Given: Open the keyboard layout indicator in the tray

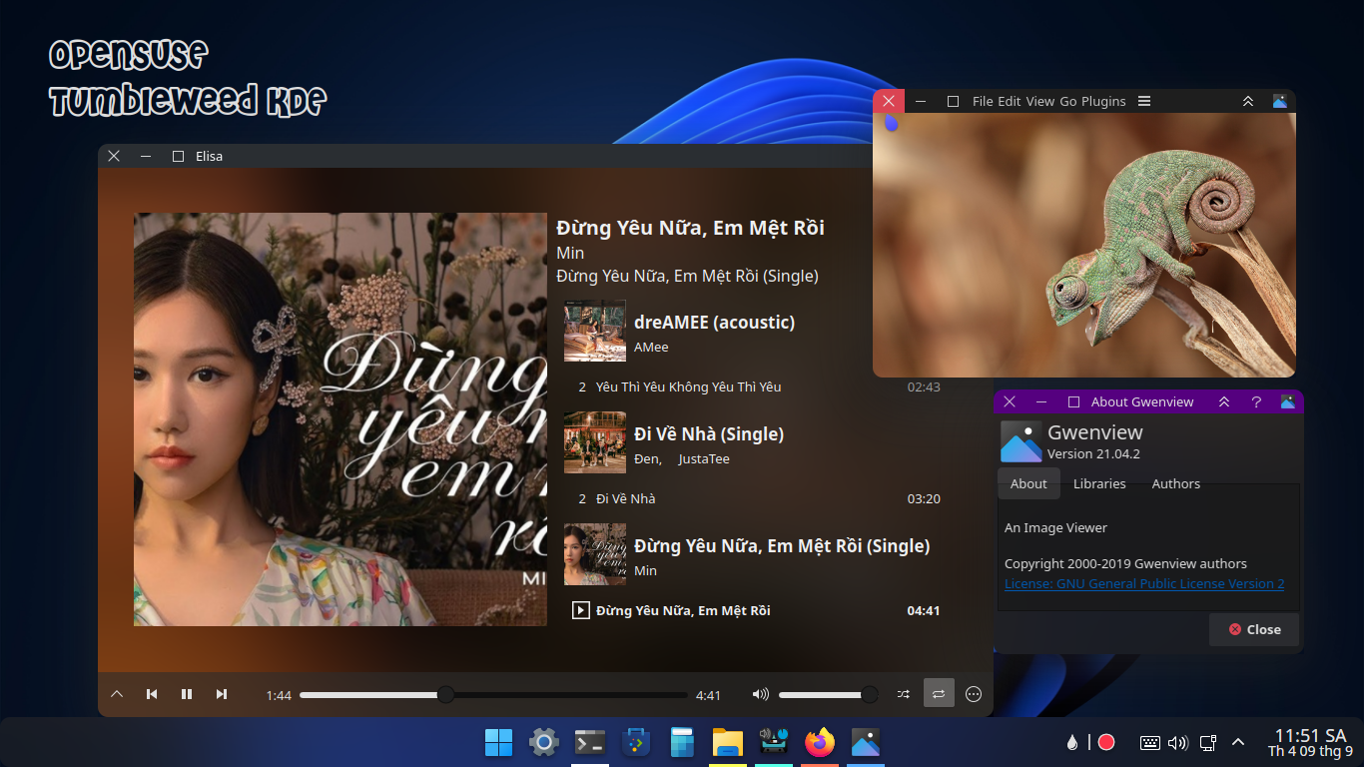Looking at the screenshot, I should 1149,742.
